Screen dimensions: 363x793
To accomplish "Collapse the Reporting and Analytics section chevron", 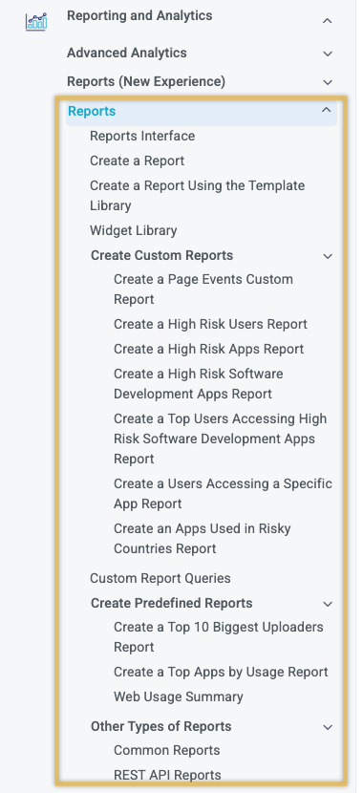I will [x=328, y=21].
